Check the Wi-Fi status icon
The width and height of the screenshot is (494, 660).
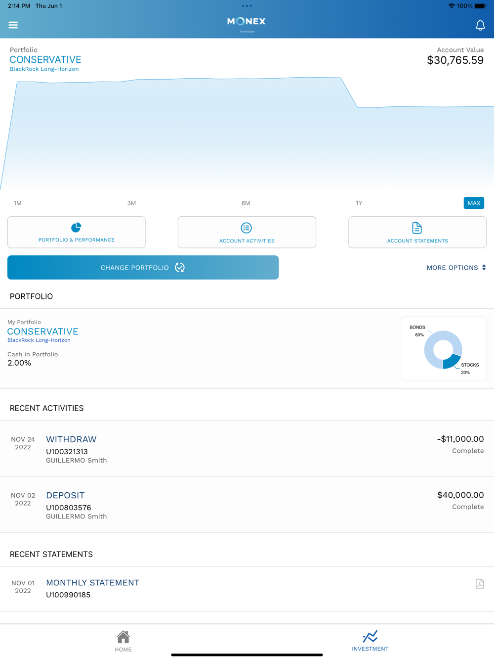pos(452,6)
